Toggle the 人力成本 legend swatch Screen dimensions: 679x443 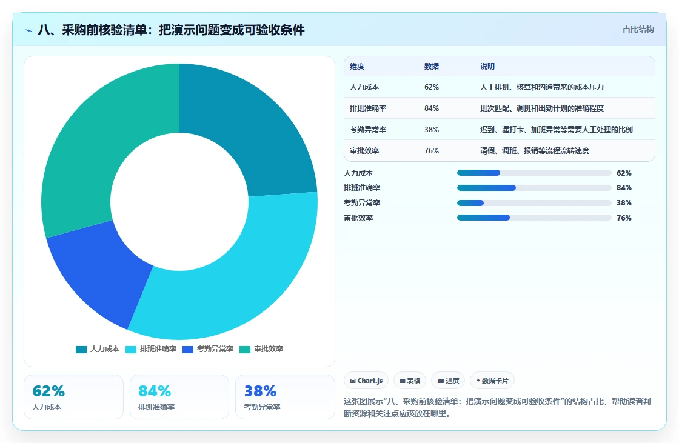81,350
